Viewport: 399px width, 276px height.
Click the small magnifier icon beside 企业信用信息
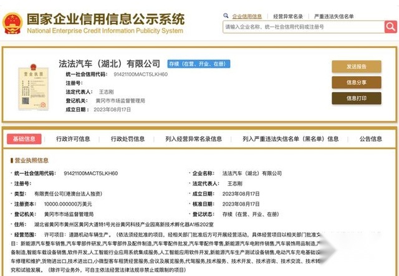coord(226,16)
